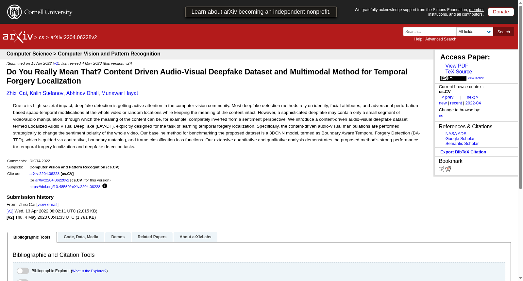Open Semantic Scholar link
523x281 pixels.
point(462,144)
